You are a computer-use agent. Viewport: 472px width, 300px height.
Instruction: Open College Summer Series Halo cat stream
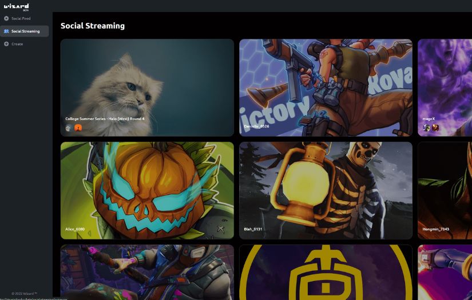pos(147,87)
